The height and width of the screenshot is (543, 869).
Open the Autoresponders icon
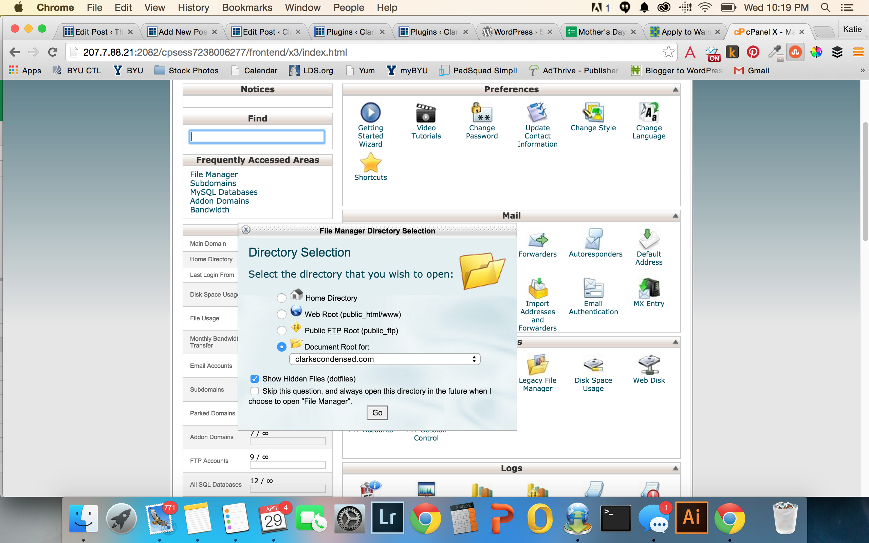[x=593, y=239]
